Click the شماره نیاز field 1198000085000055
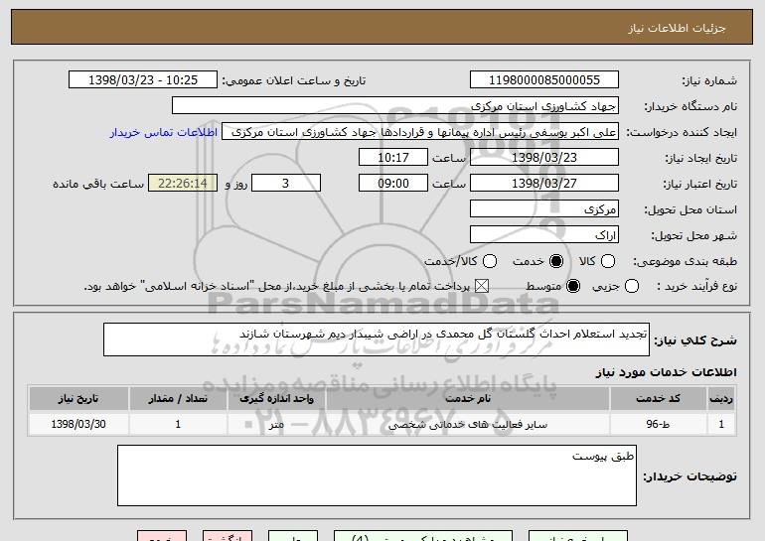 pos(544,80)
